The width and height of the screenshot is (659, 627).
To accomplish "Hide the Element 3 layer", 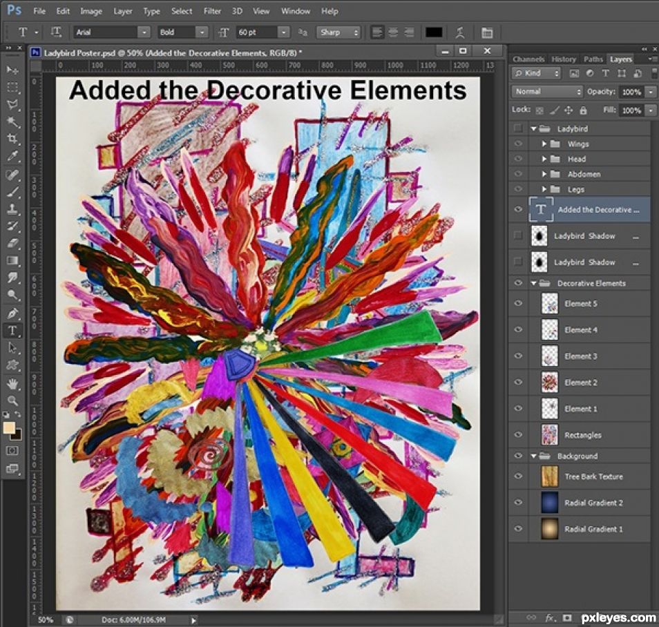I will [518, 356].
